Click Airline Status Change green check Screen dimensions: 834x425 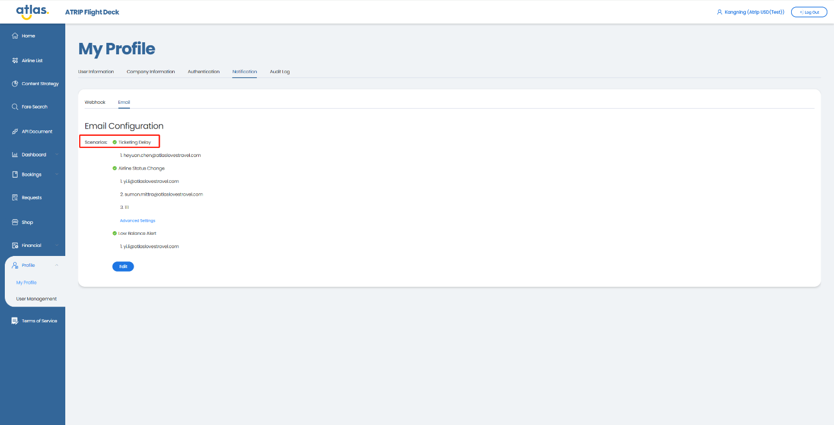115,168
